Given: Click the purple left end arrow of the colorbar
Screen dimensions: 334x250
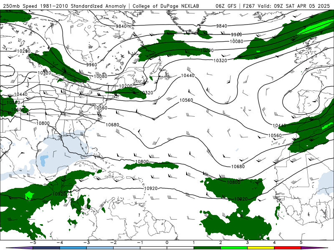Looking at the screenshot, I should tap(19, 248).
